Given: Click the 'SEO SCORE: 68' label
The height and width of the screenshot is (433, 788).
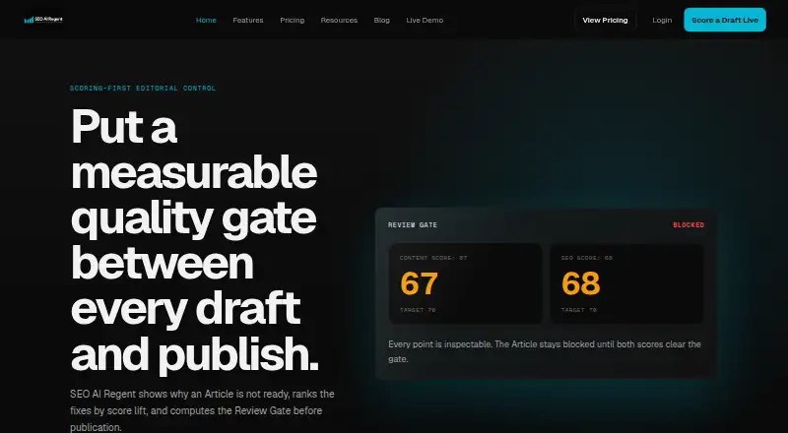Looking at the screenshot, I should (x=586, y=258).
